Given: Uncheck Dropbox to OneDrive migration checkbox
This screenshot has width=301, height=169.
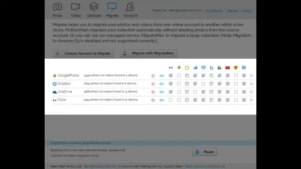Looking at the screenshot, I should click(x=195, y=84).
